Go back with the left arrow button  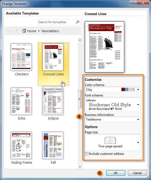tap(10, 31)
